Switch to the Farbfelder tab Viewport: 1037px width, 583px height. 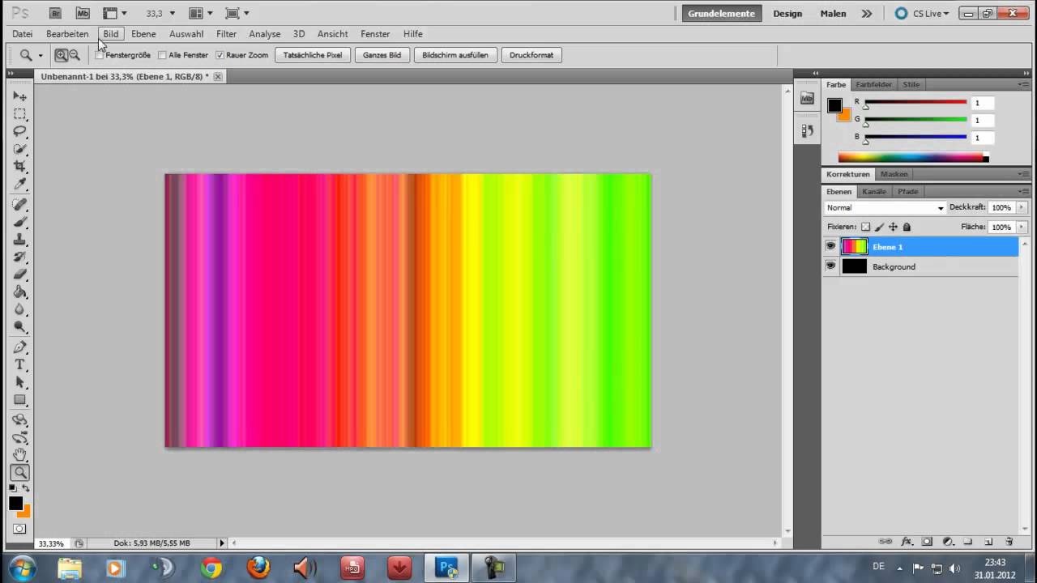873,84
